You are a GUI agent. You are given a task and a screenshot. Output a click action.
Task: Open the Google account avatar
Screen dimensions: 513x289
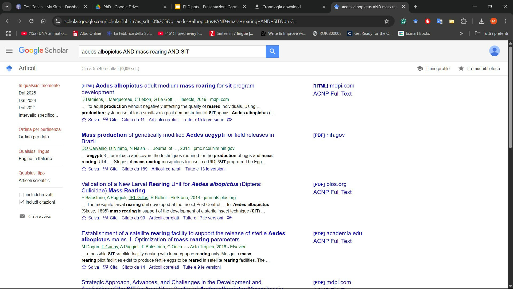coord(494,51)
